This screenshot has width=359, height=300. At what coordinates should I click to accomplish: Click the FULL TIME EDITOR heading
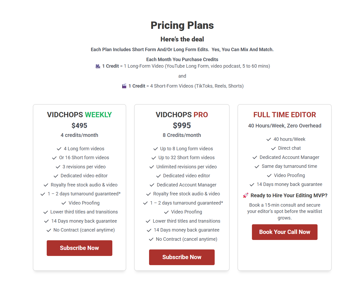(284, 115)
